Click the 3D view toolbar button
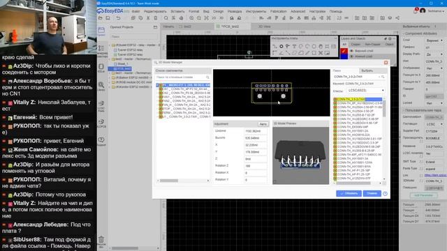Image resolution: width=447 pixels, height=251 pixels. coord(221,18)
